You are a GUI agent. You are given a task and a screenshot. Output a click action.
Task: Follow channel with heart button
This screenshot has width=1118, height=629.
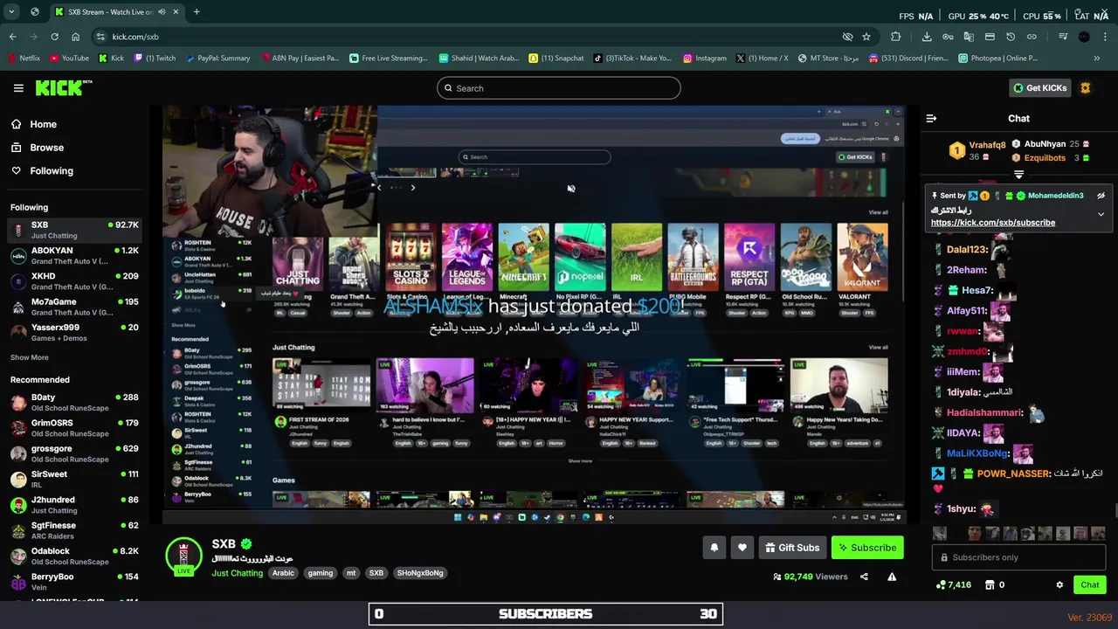(x=742, y=548)
